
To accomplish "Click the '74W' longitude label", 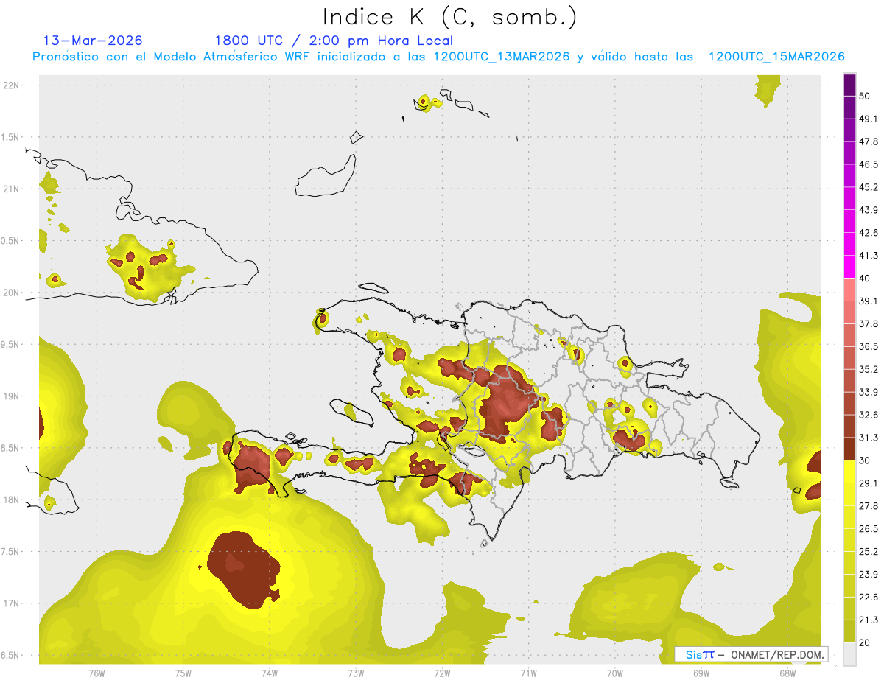I will (270, 673).
